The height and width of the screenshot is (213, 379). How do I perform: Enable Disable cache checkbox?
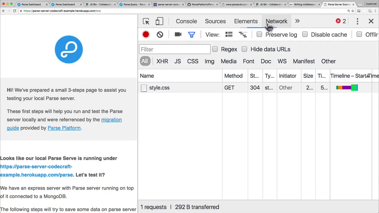pyautogui.click(x=305, y=34)
